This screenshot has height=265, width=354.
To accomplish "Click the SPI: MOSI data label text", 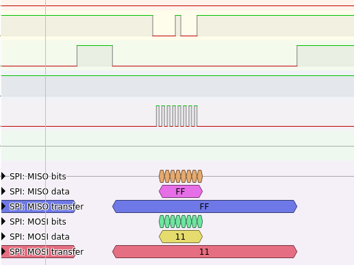I will 40,236.
